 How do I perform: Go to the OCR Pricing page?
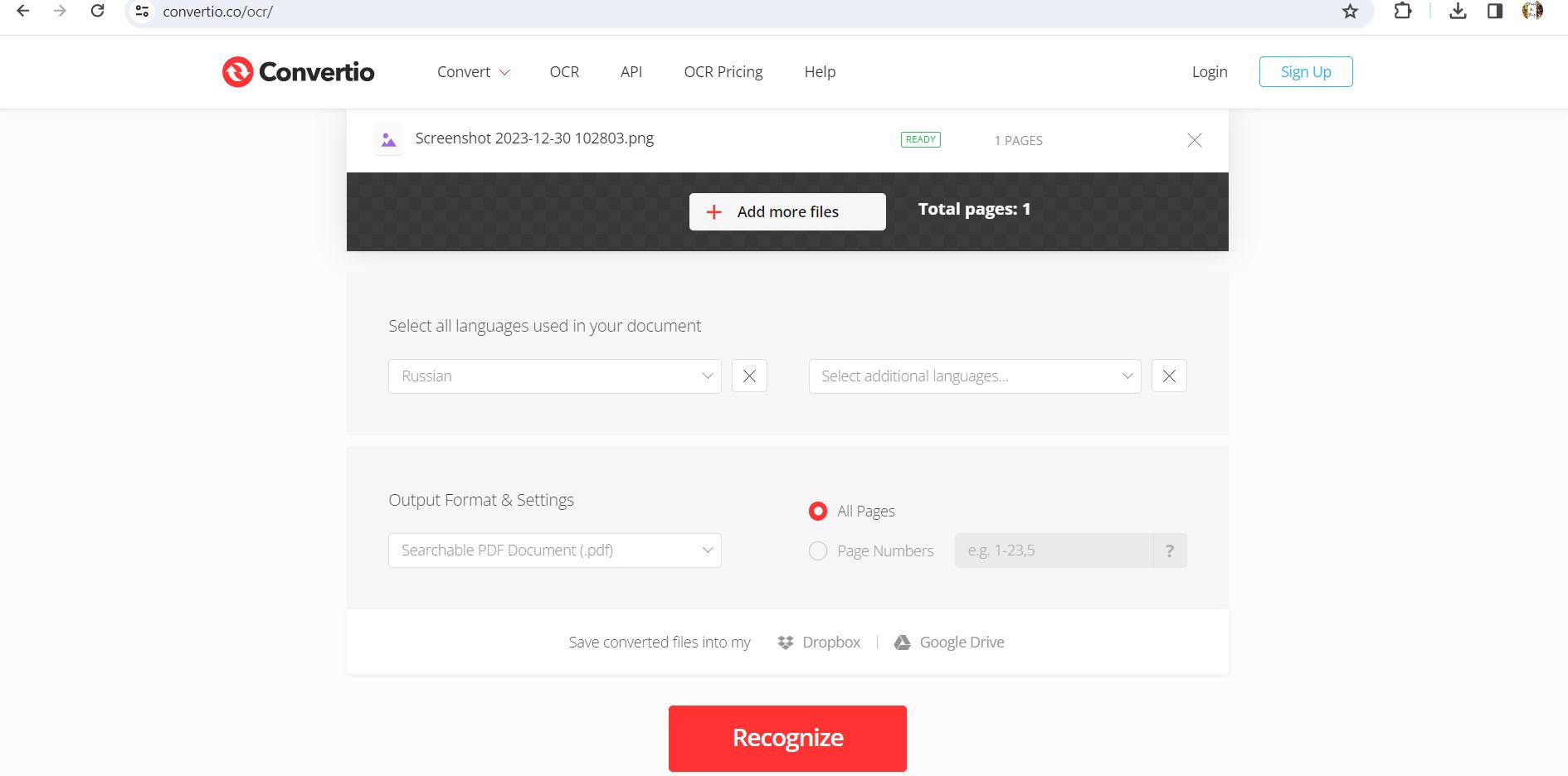click(723, 71)
